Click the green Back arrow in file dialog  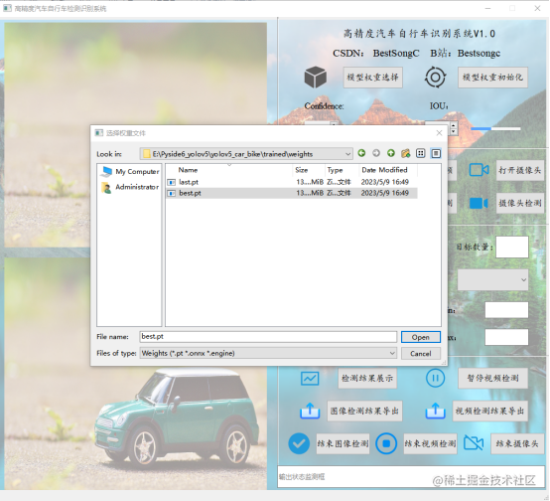point(361,153)
